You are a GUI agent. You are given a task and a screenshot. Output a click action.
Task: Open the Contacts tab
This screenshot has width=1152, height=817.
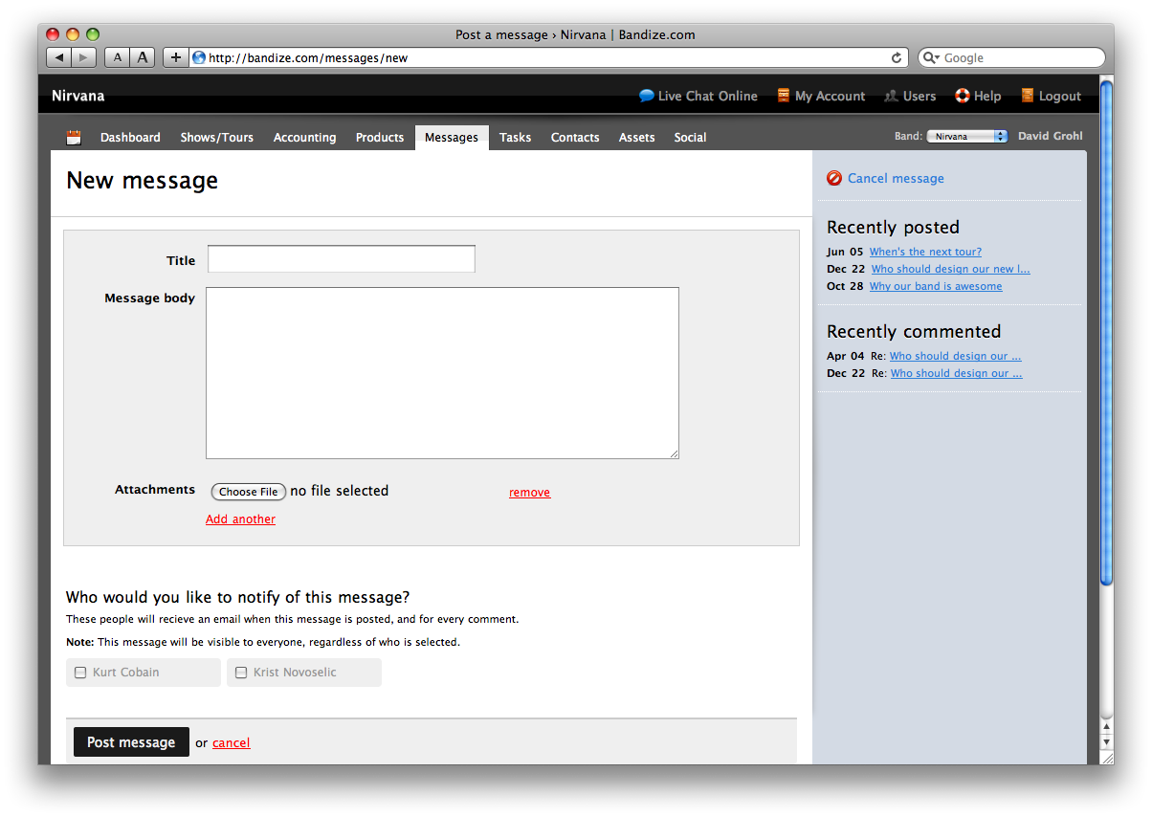(x=575, y=138)
